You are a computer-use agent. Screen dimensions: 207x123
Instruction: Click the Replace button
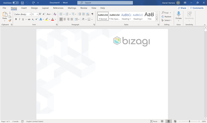click(x=166, y=17)
